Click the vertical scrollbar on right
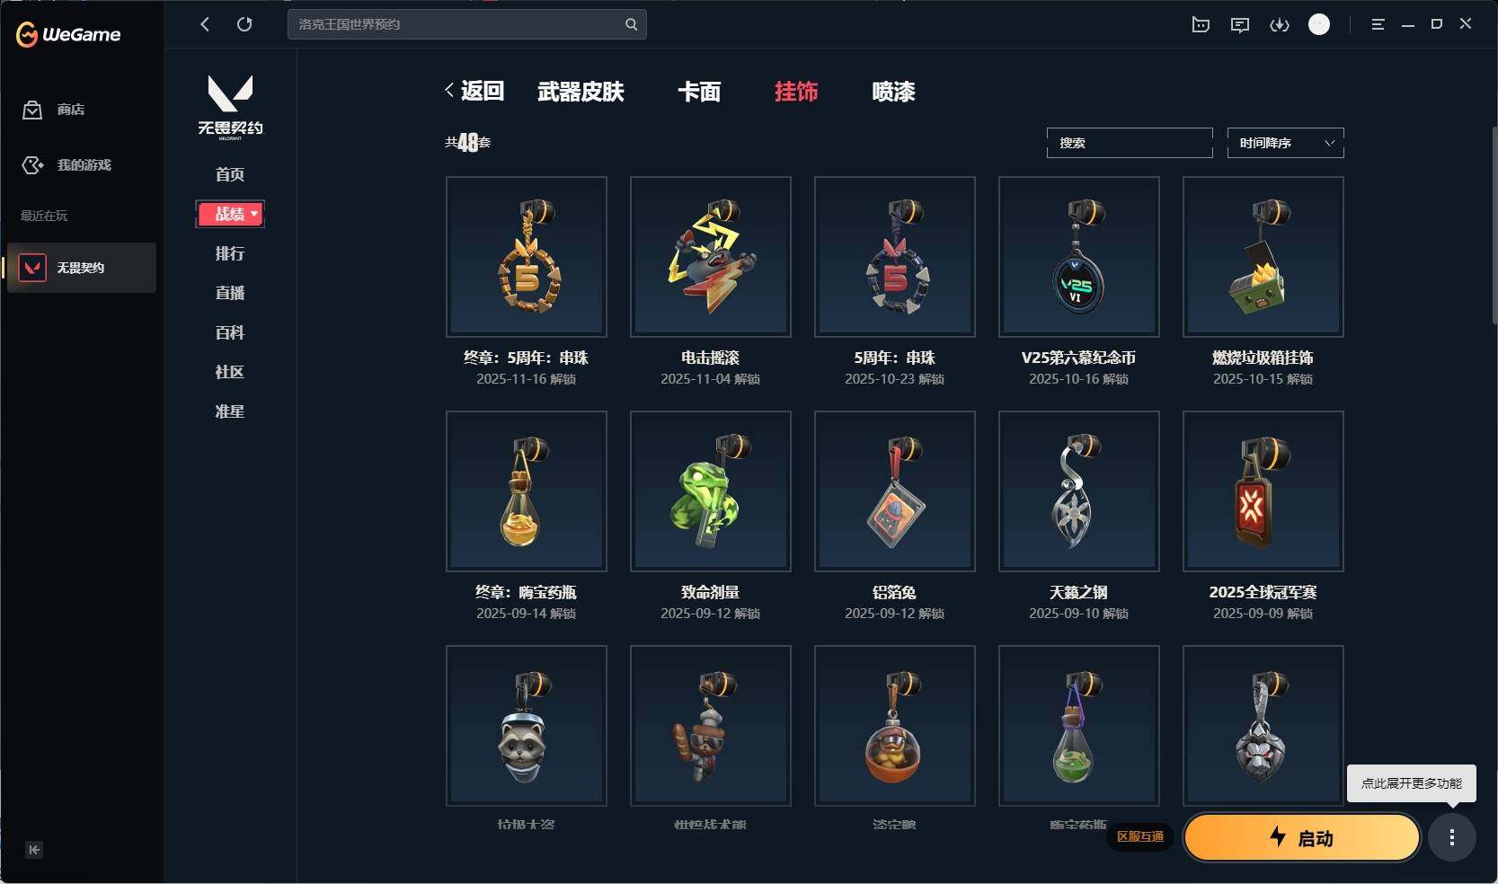This screenshot has width=1498, height=884. (x=1494, y=225)
